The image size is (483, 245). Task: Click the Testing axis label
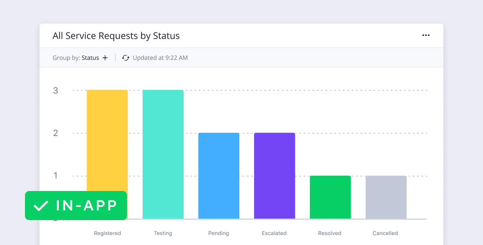[x=163, y=233]
